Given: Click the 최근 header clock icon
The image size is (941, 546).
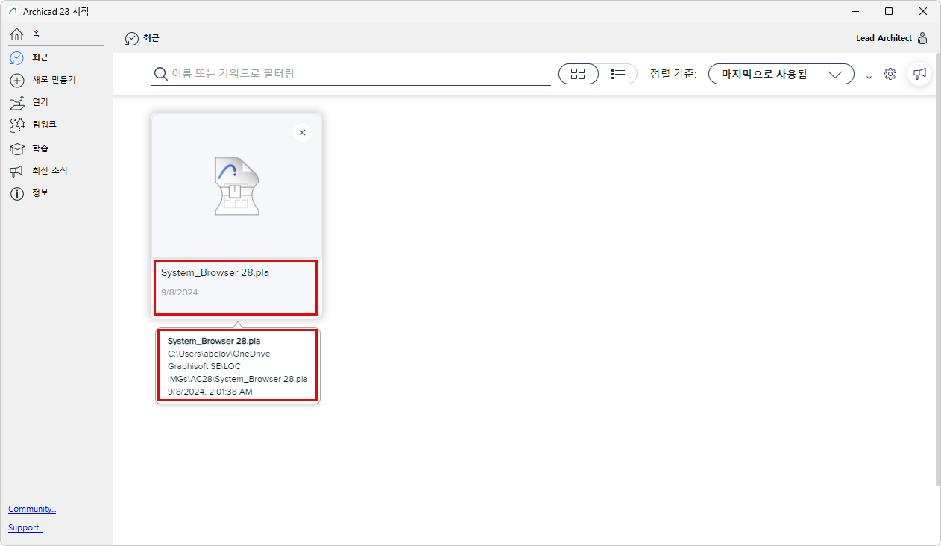Looking at the screenshot, I should tap(132, 38).
